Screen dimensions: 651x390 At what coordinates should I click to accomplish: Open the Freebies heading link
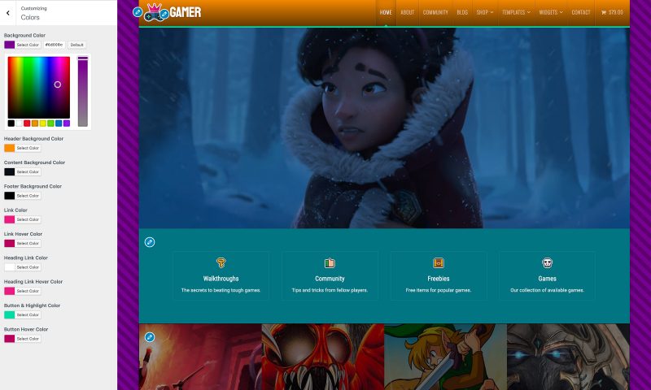click(439, 279)
